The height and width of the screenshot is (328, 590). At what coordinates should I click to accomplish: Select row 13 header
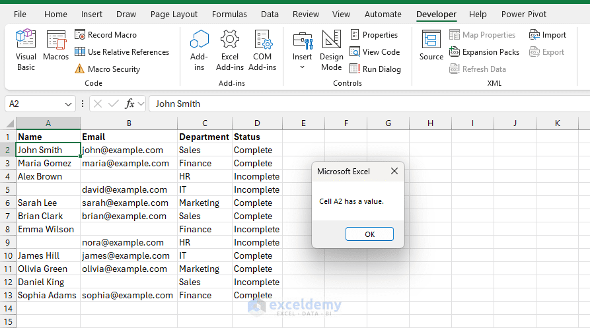[8, 295]
